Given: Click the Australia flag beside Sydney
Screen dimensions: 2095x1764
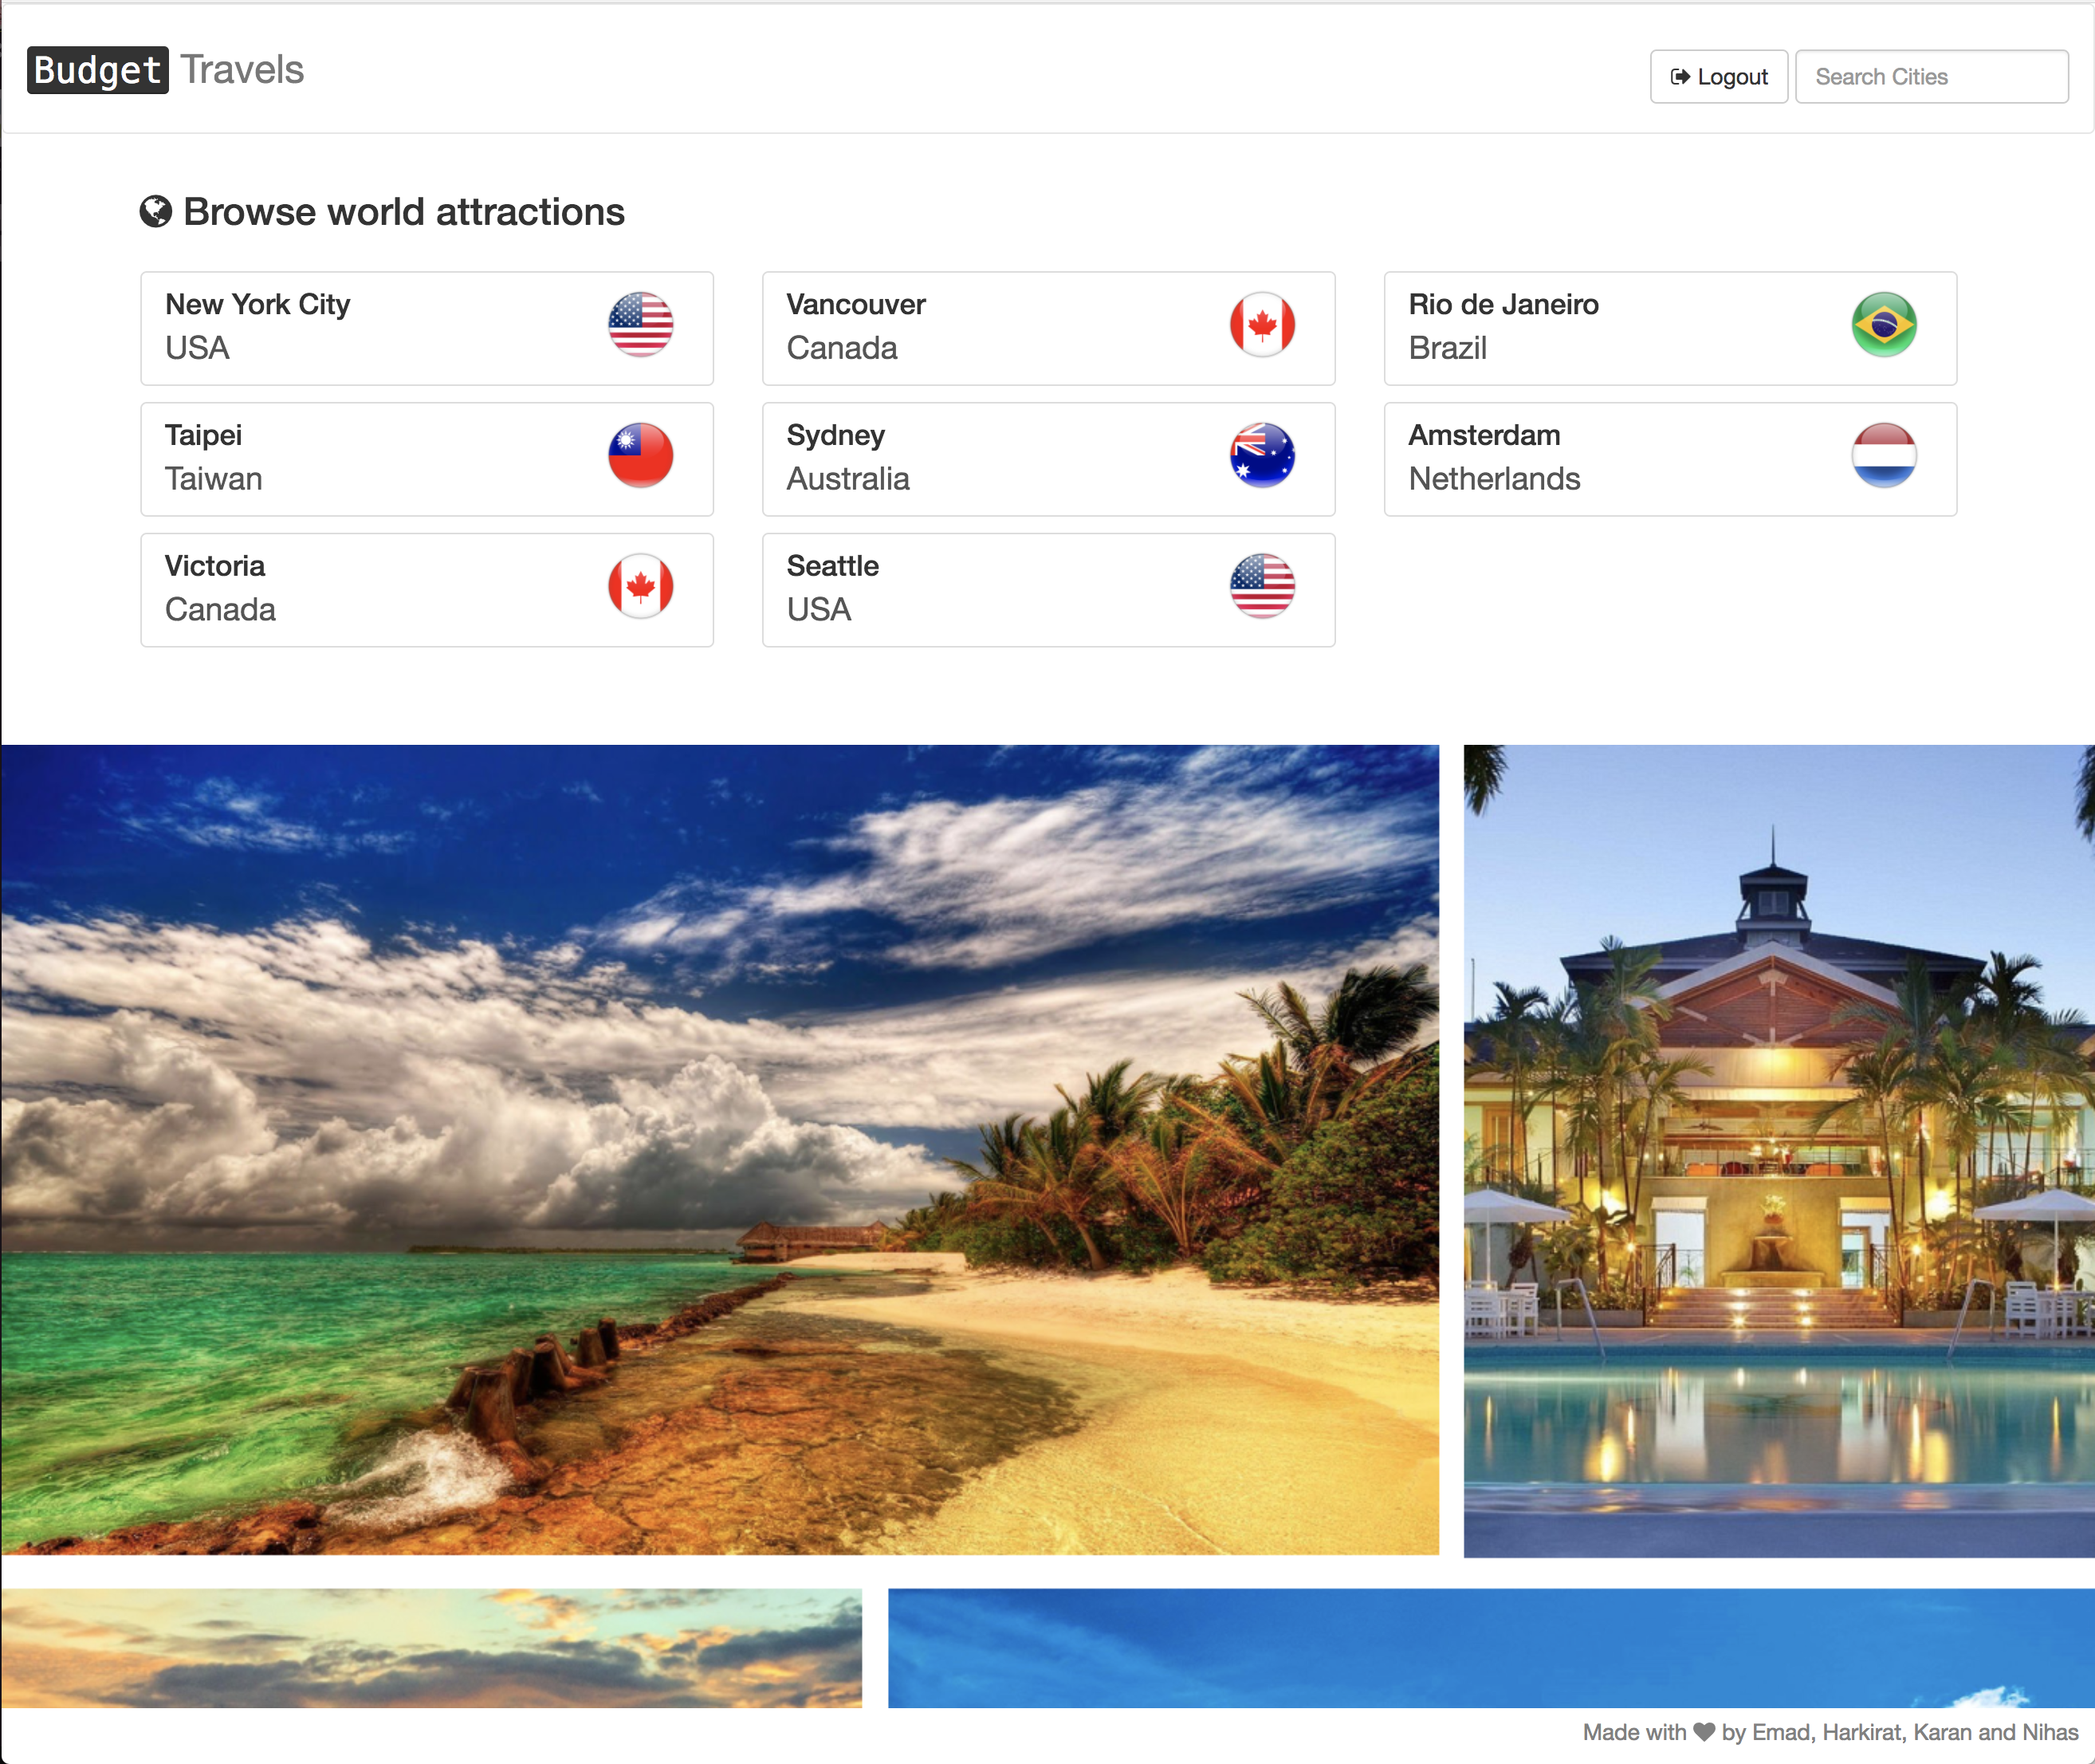Looking at the screenshot, I should [1263, 456].
